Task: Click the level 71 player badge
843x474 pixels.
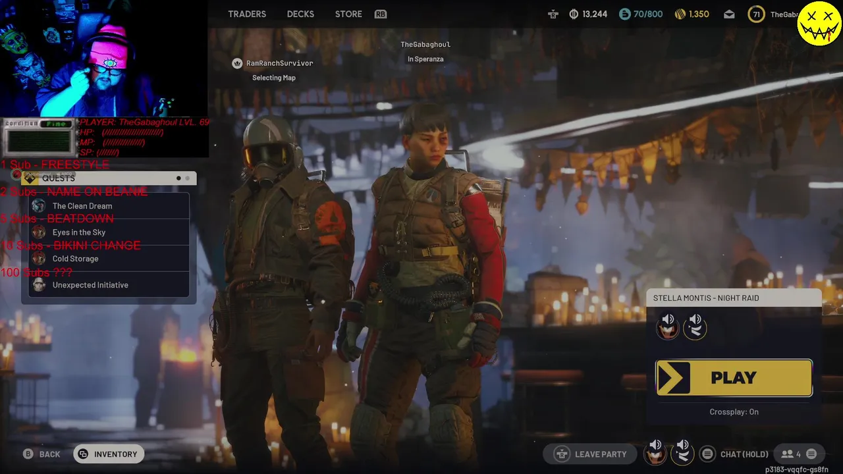Action: coord(756,14)
